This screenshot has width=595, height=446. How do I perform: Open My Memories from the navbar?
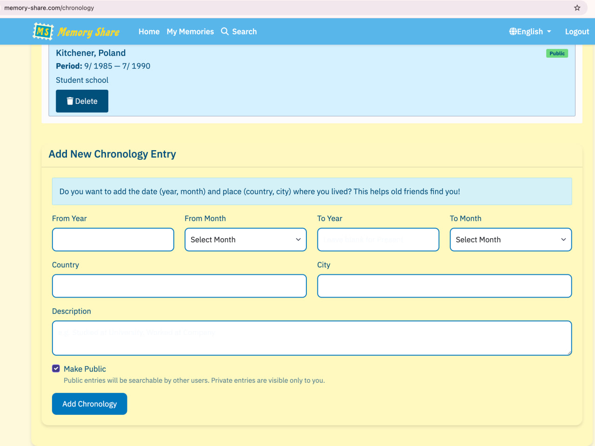(x=190, y=32)
